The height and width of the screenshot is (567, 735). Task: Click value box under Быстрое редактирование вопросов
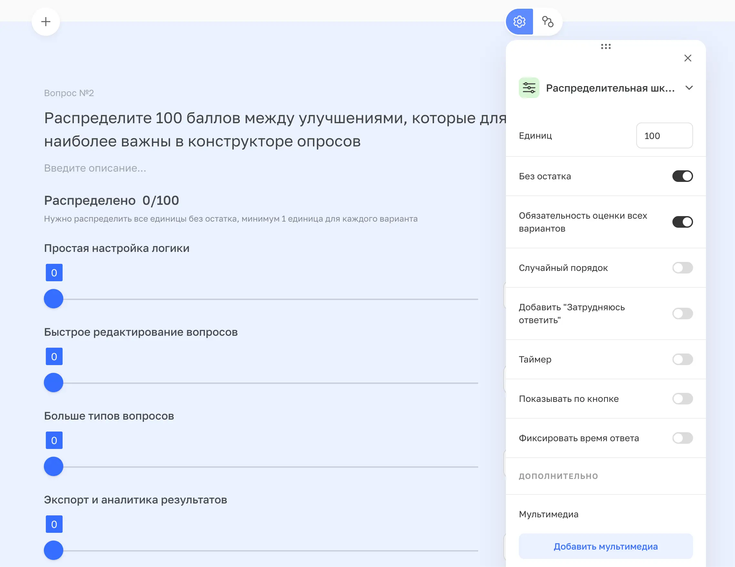tap(54, 356)
